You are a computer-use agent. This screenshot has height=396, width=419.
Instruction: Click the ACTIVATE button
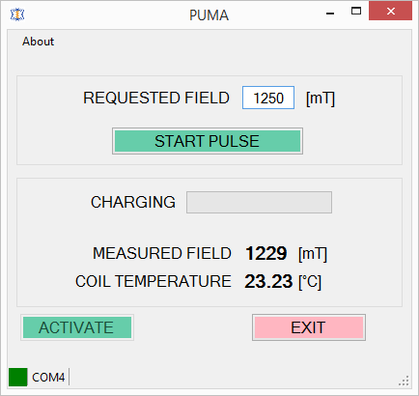(77, 327)
